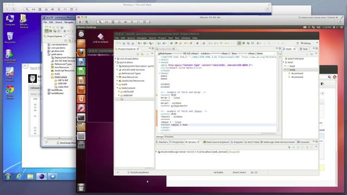Click the user avatar thumbnail in Windows browser page
The image size is (347, 195).
click(x=33, y=78)
